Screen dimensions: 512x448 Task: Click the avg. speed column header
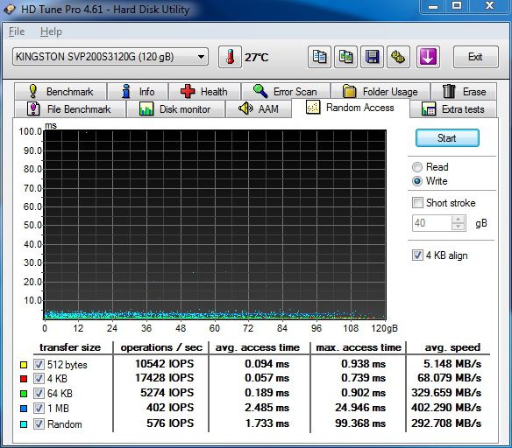coord(452,347)
